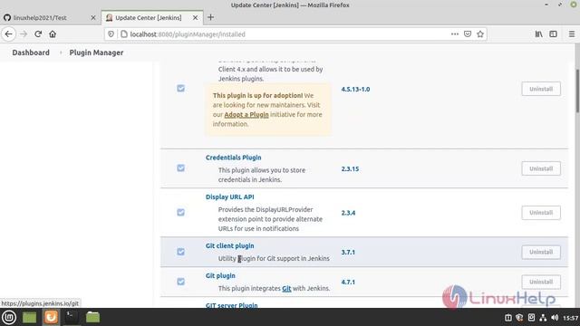The height and width of the screenshot is (326, 580).
Task: Open the network icon in system tray
Action: (543, 318)
